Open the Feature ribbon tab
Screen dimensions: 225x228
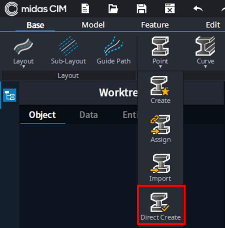[155, 25]
